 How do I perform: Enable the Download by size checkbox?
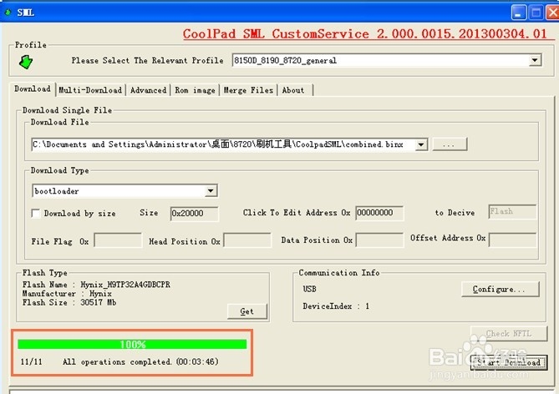pyautogui.click(x=36, y=214)
